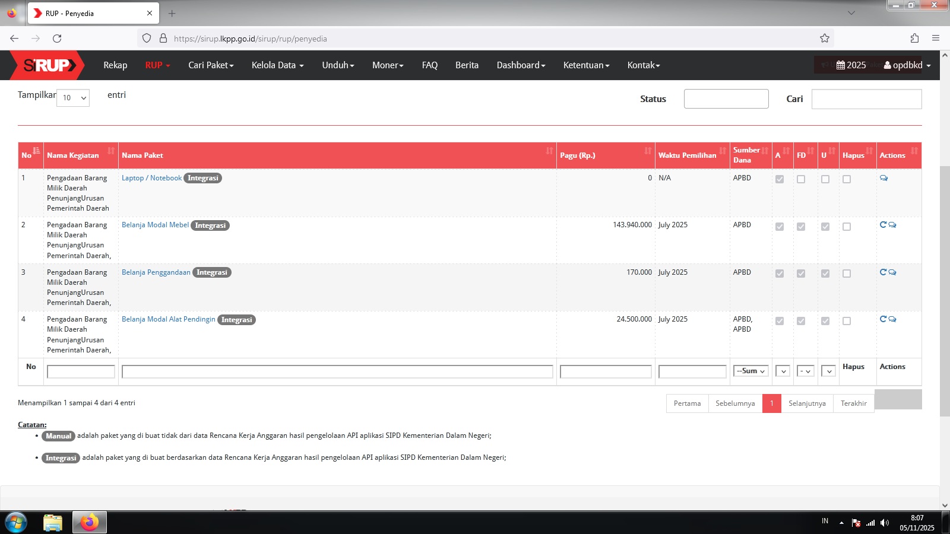Open the entries per page dropdown
Viewport: 950px width, 534px height.
tap(73, 98)
